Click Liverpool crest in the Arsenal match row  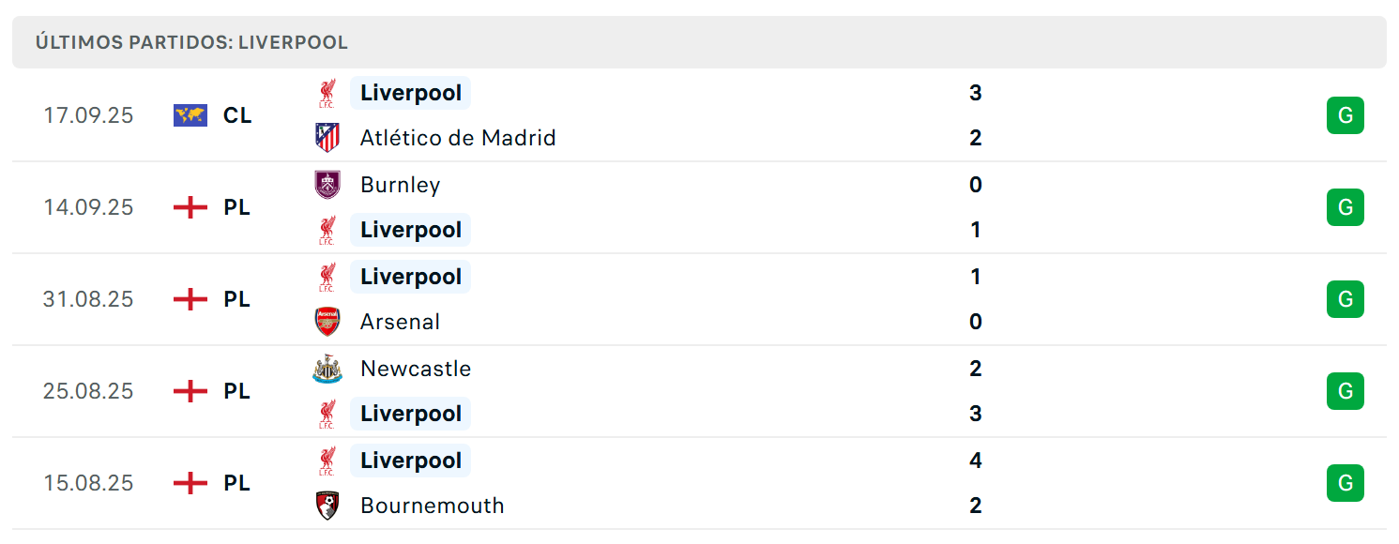coord(327,277)
